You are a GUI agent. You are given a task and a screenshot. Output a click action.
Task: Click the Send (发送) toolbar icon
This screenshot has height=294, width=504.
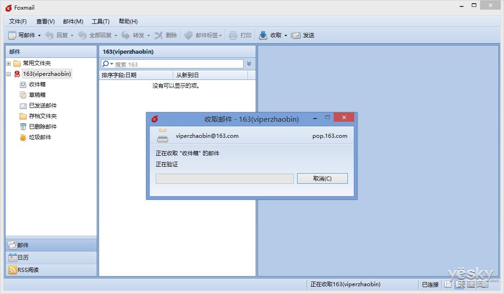point(296,35)
